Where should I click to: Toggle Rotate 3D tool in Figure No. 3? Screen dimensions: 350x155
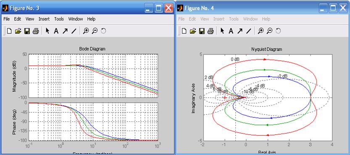[x=103, y=31]
